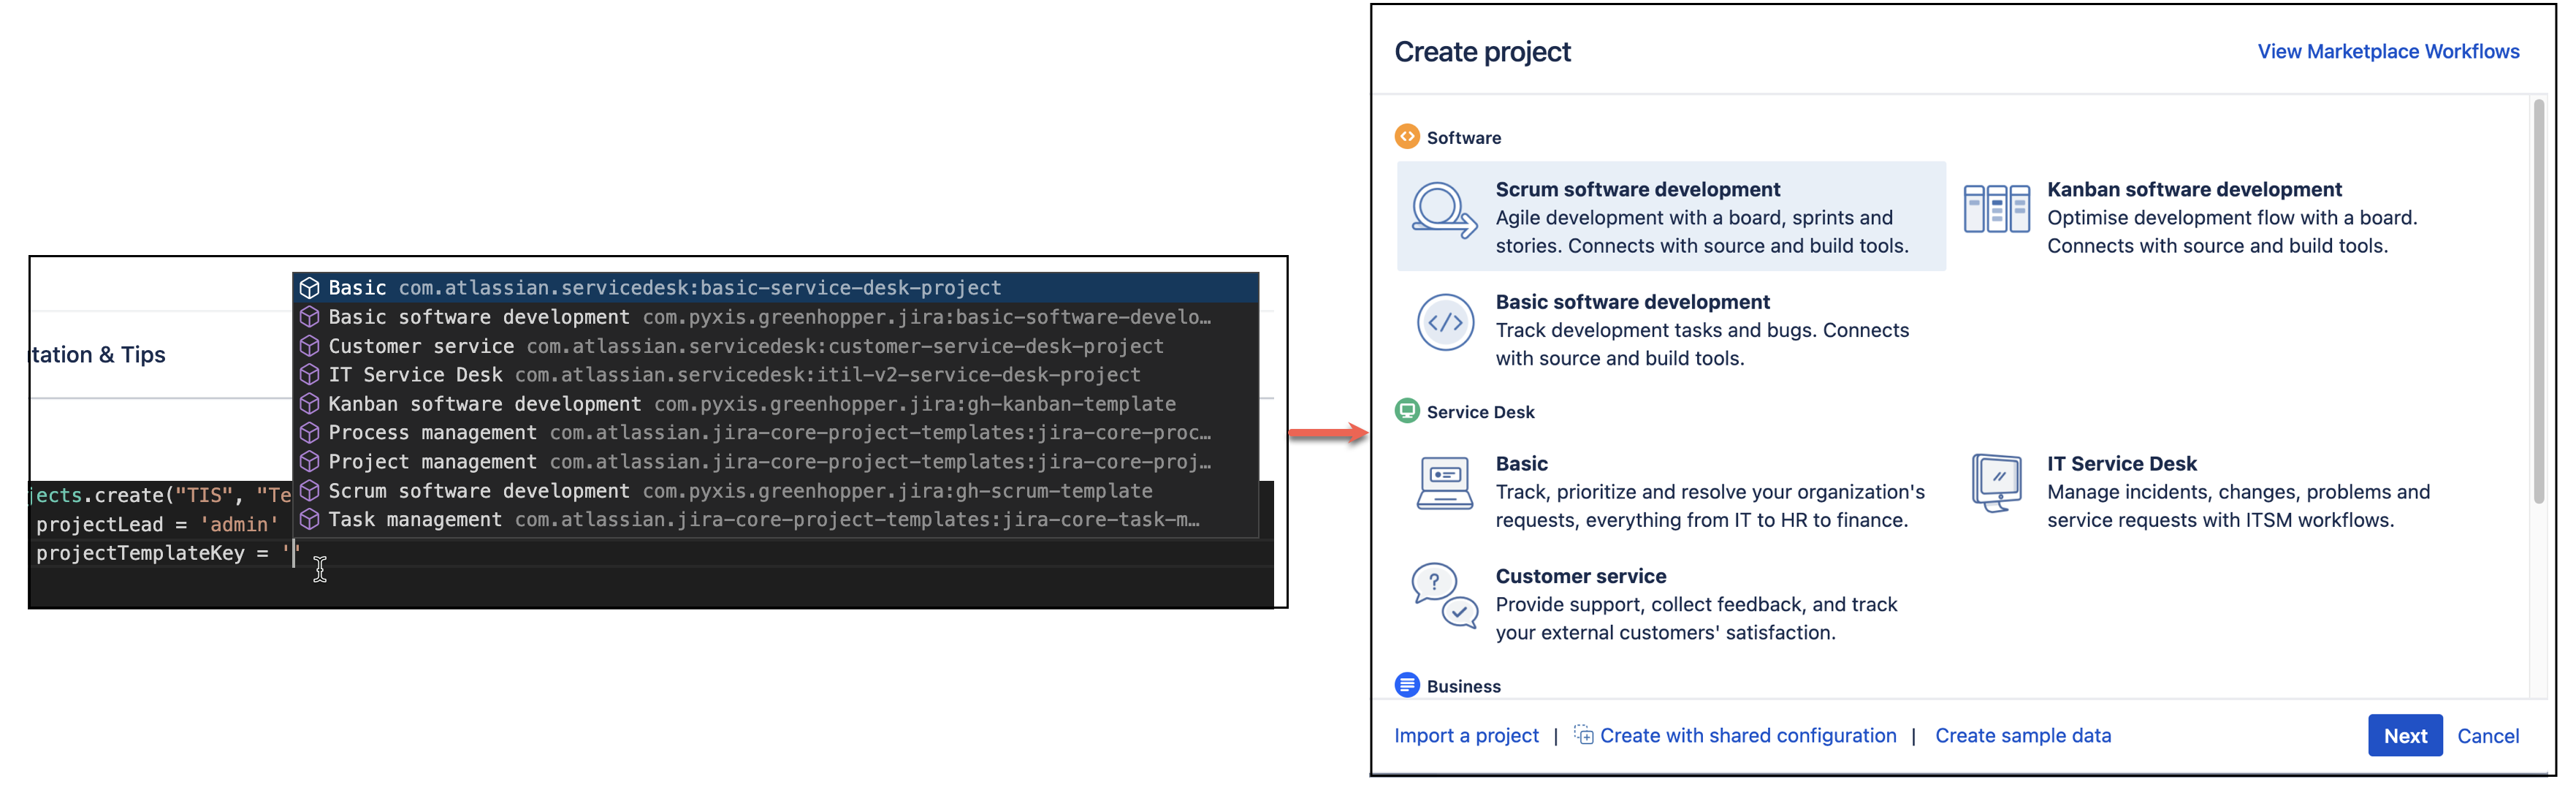This screenshot has width=2576, height=798.
Task: Open Create with shared configuration link
Action: point(1747,736)
